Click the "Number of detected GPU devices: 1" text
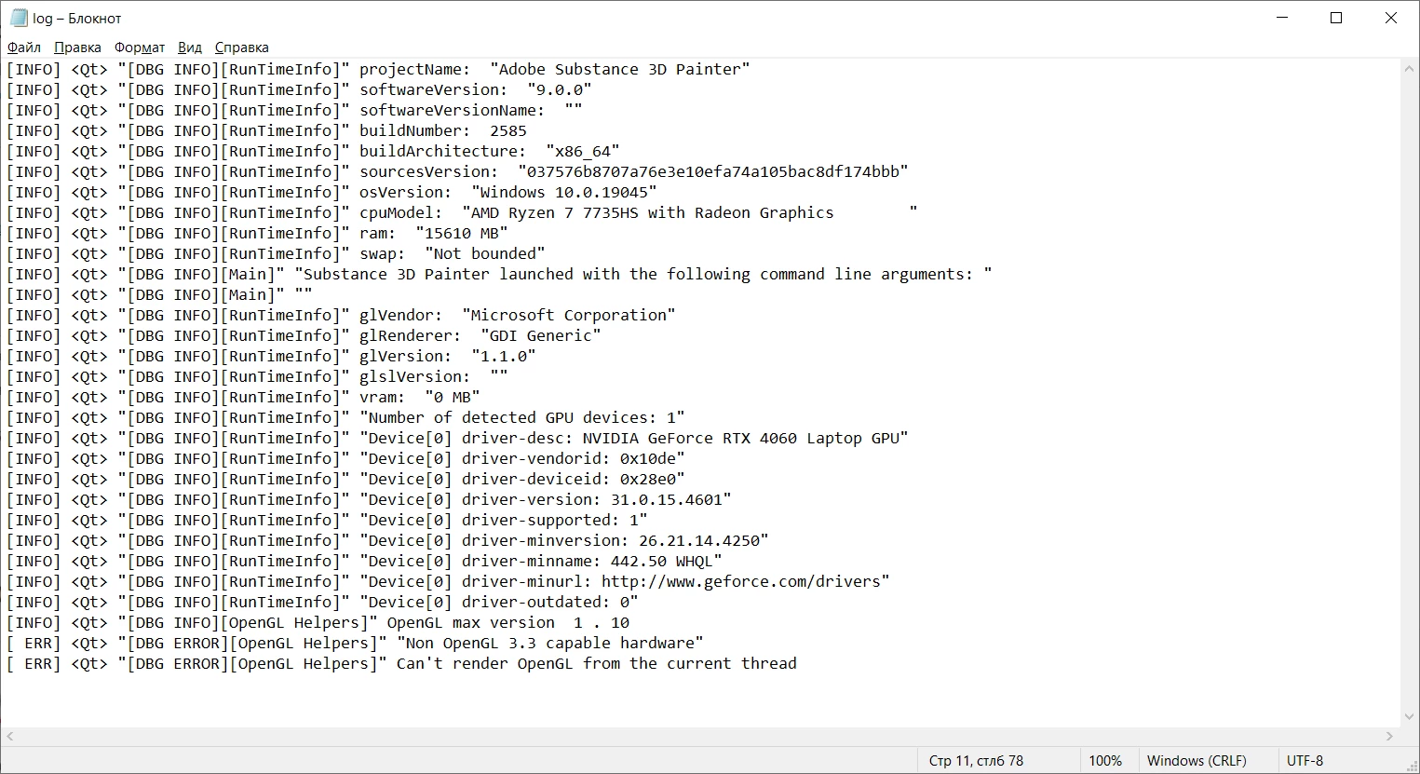 [x=522, y=417]
